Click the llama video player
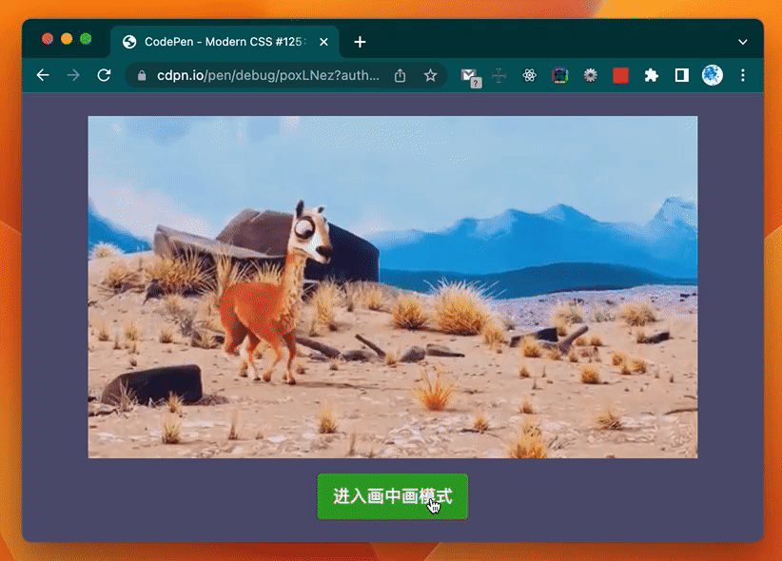The width and height of the screenshot is (782, 561). 393,287
